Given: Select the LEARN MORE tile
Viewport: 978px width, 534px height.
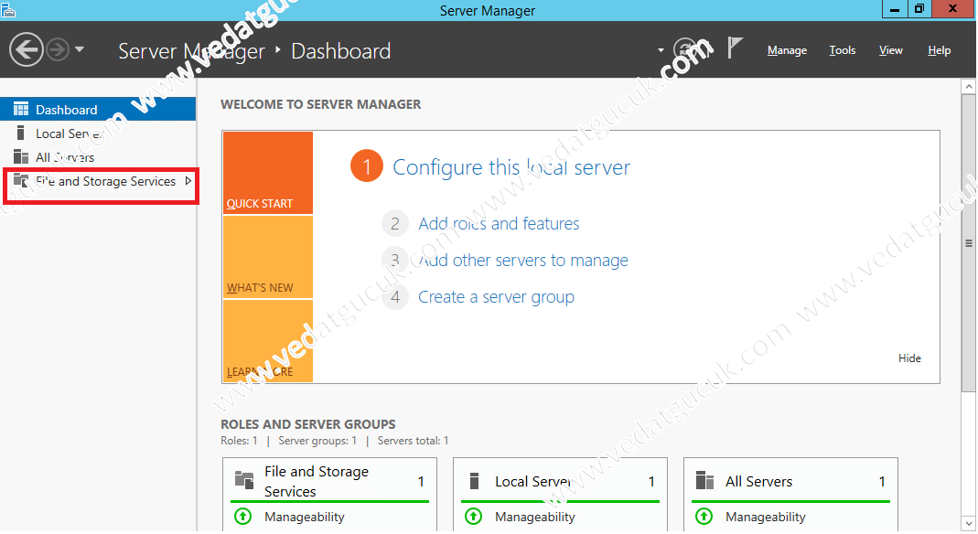Looking at the screenshot, I should pos(267,341).
